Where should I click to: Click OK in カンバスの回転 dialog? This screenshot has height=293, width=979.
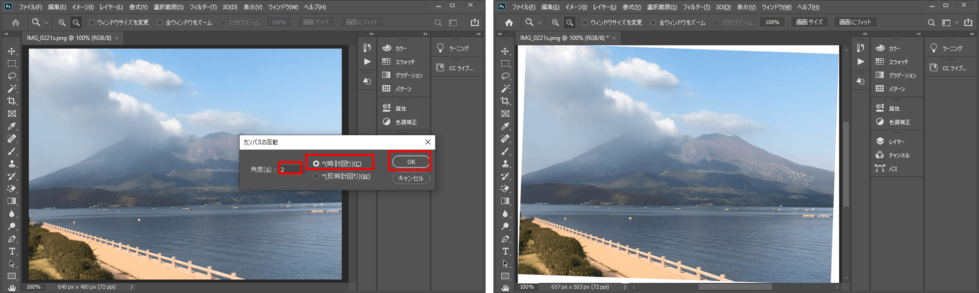pyautogui.click(x=411, y=162)
